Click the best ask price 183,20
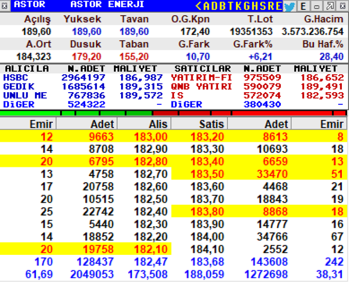 pos(207,137)
